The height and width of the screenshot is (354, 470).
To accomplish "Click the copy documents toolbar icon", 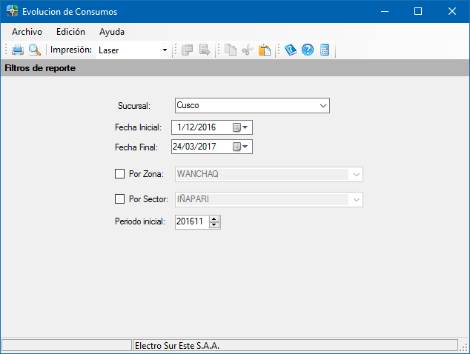I will [x=231, y=50].
